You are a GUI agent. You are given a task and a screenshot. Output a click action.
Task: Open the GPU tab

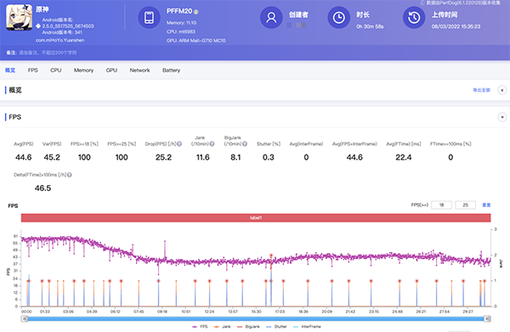click(111, 70)
